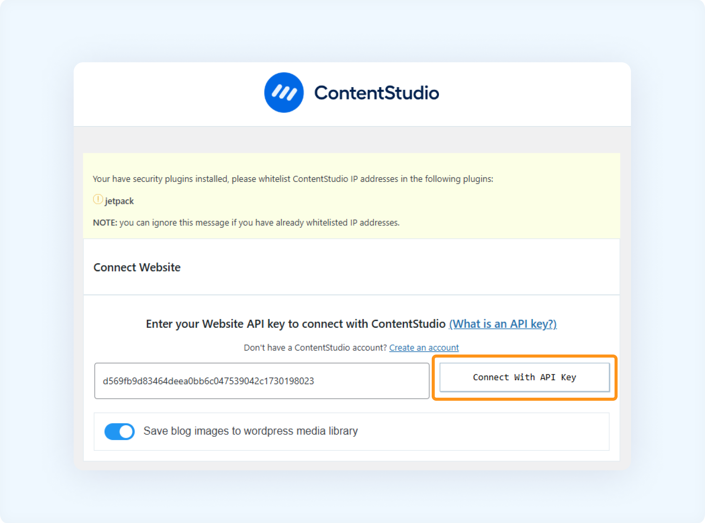Click the Connect With API Key button
Viewport: 705px width, 523px height.
pyautogui.click(x=524, y=377)
